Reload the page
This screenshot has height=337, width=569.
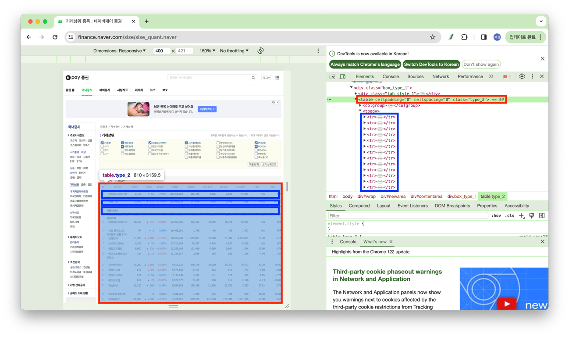55,37
